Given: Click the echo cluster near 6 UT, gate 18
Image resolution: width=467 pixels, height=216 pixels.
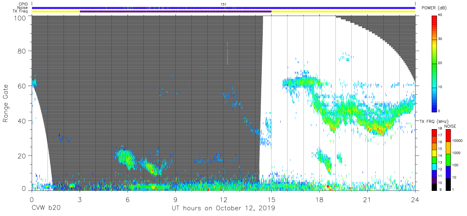Looking at the screenshot, I should (125, 157).
